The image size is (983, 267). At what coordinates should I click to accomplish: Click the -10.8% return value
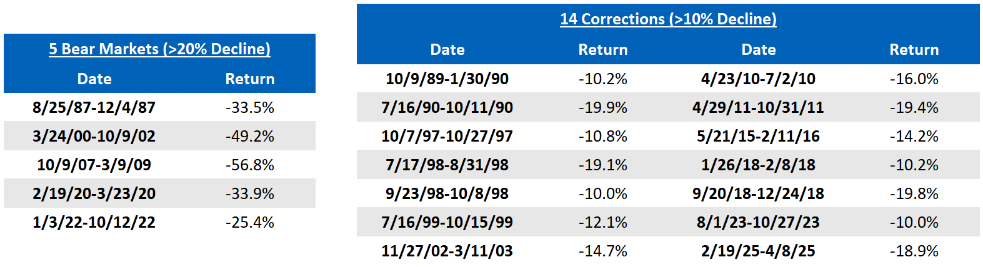pos(603,136)
